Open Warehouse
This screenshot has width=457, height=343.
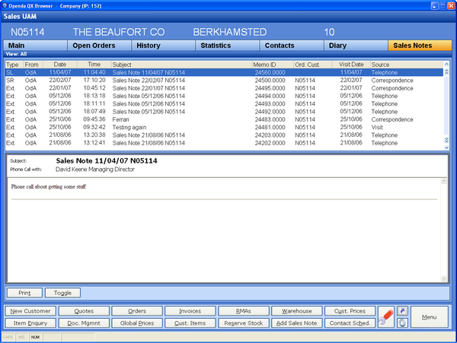[297, 311]
